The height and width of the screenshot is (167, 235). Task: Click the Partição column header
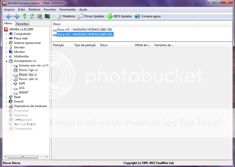[59, 45]
